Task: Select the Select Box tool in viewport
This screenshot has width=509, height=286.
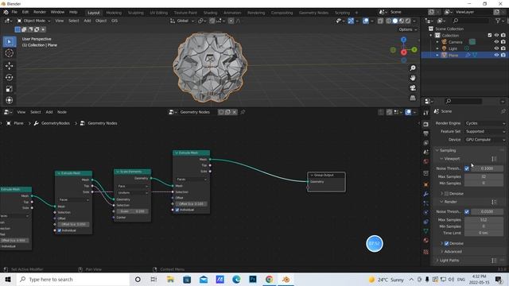Action: (9, 42)
